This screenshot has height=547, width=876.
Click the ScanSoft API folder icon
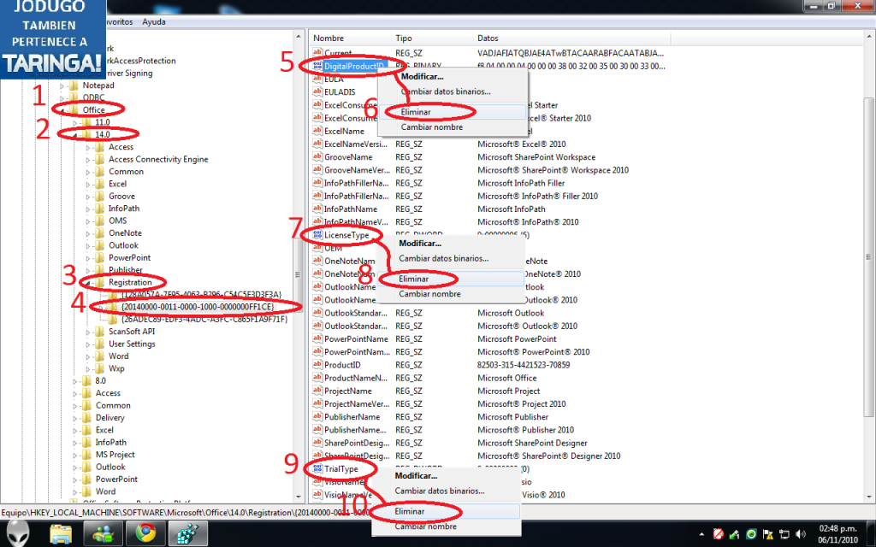pos(99,332)
